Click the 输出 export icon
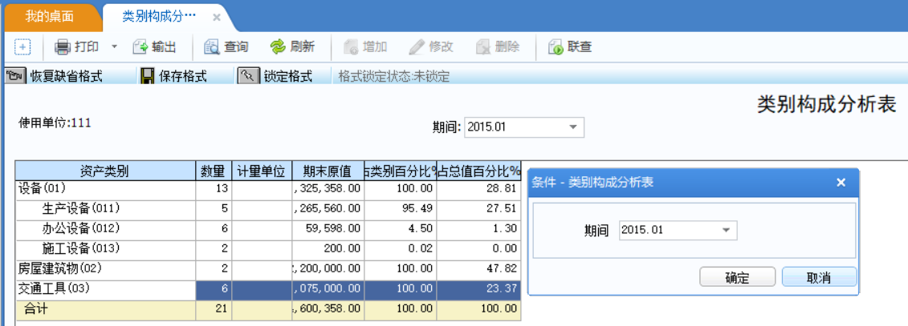The height and width of the screenshot is (326, 908). pos(140,47)
